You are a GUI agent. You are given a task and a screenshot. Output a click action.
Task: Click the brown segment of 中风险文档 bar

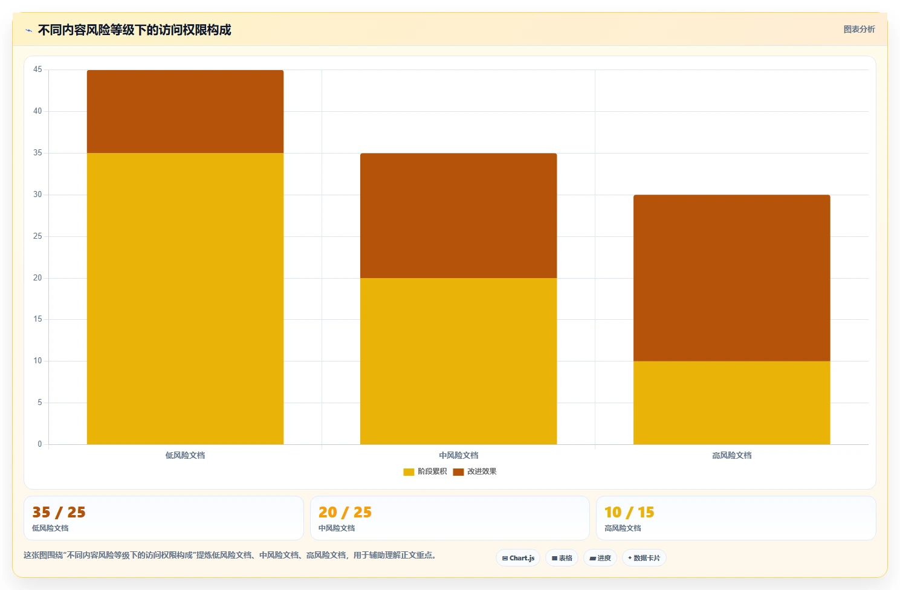(458, 216)
